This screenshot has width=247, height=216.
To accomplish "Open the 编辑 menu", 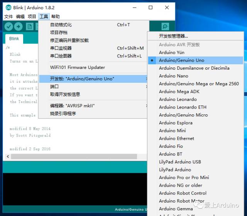I will (20, 17).
